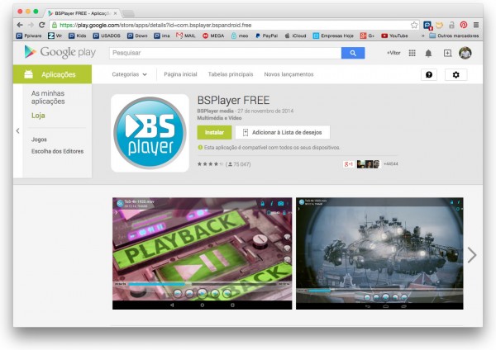Open the Google apps grid
Screen dimensions: 496x350
pos(412,53)
